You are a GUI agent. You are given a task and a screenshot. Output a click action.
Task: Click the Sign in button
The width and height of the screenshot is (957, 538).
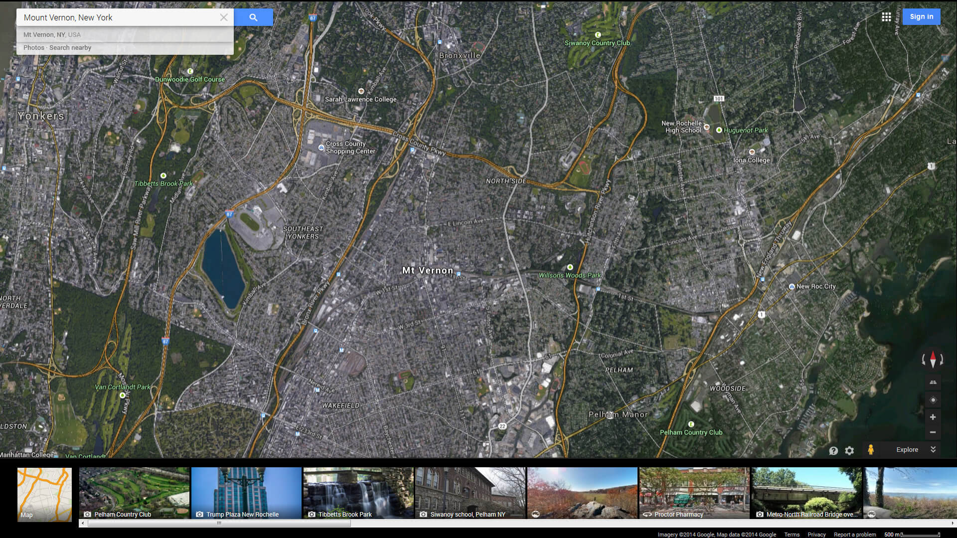pyautogui.click(x=921, y=16)
